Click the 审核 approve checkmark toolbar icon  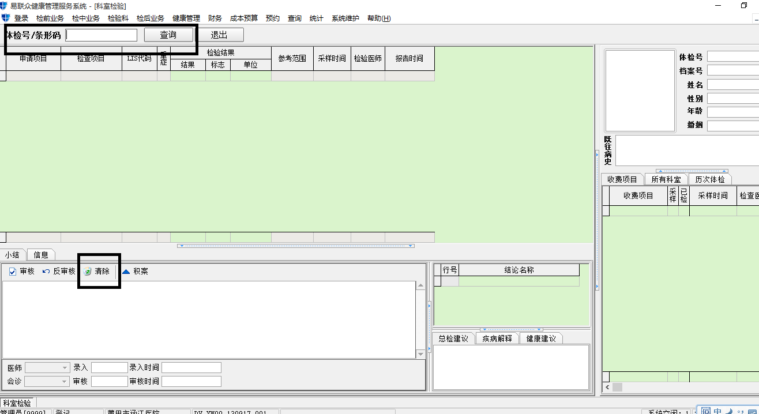click(x=12, y=272)
